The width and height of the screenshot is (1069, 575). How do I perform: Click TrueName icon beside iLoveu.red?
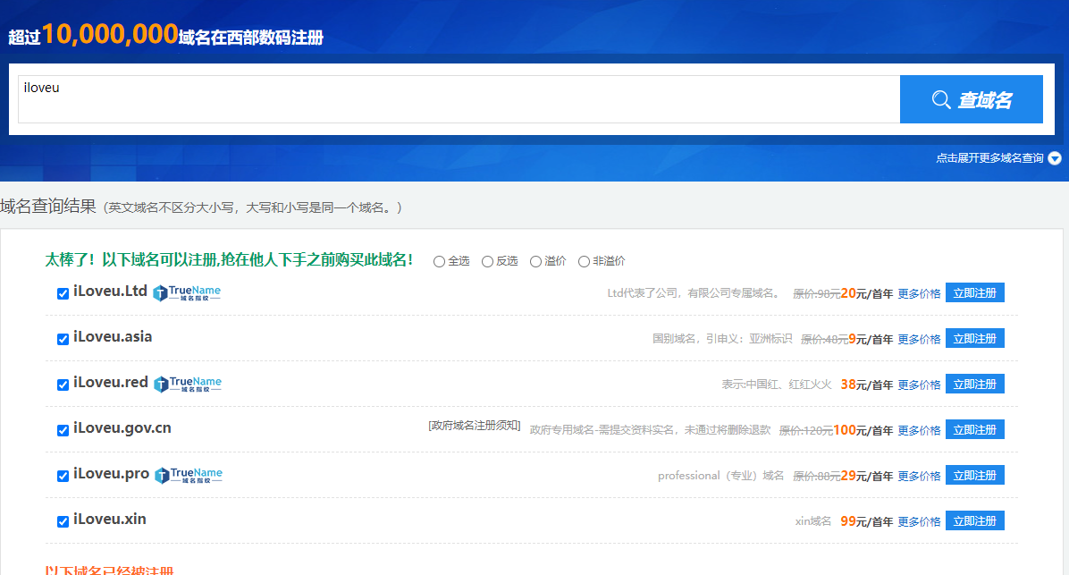(188, 384)
